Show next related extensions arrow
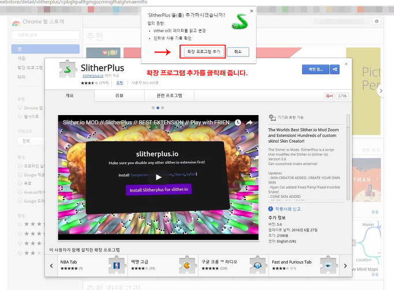The height and width of the screenshot is (290, 394). click(346, 266)
